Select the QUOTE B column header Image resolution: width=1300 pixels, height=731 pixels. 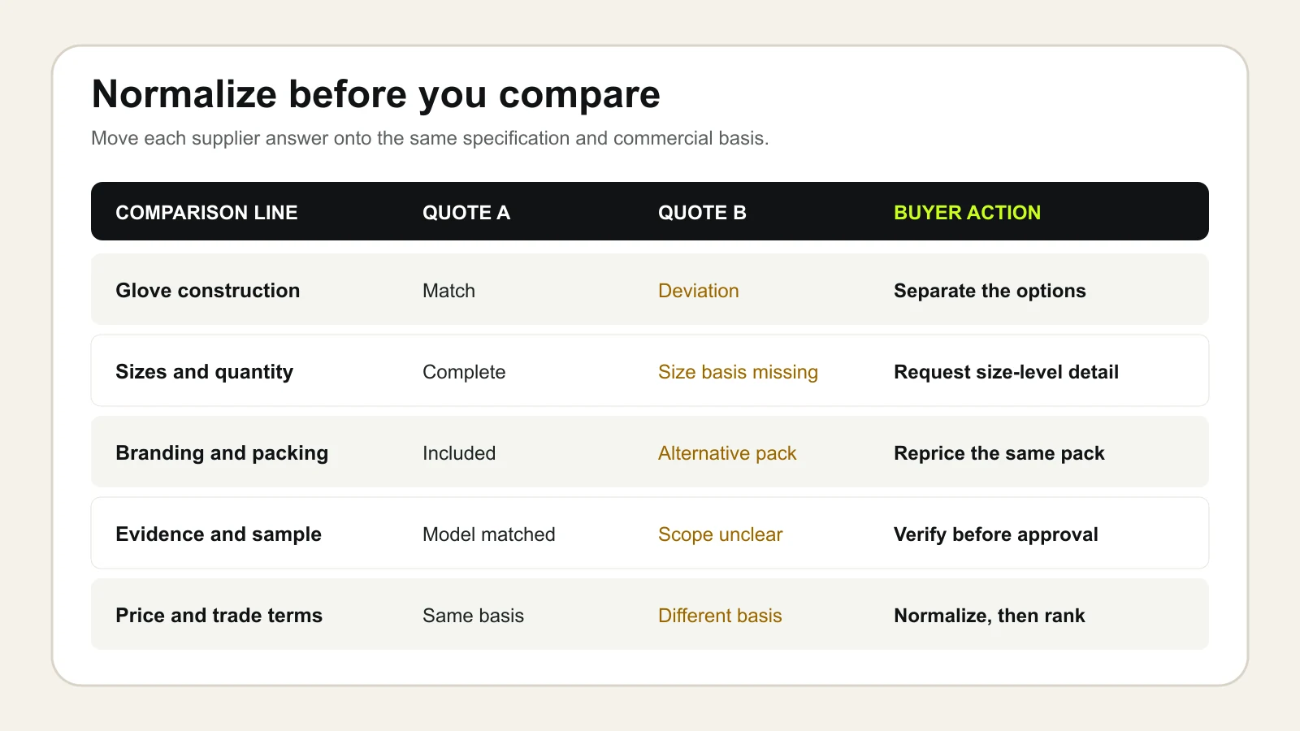702,213
